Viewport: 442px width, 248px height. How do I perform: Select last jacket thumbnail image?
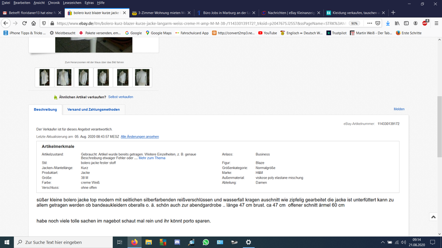click(x=142, y=77)
